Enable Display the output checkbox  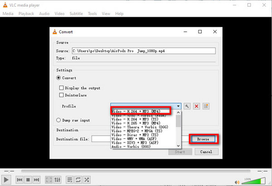pyautogui.click(x=61, y=88)
